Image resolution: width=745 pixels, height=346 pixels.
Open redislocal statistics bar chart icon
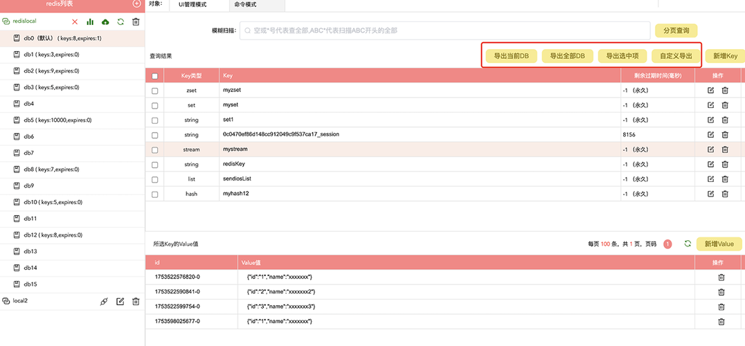point(90,22)
